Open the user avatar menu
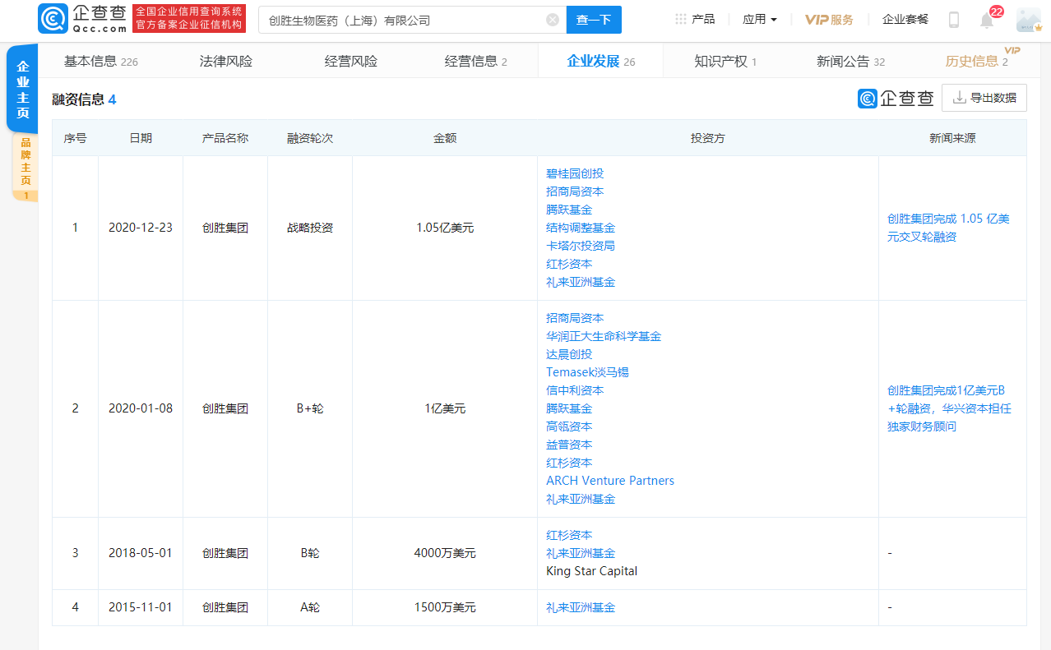This screenshot has width=1051, height=650. click(x=1029, y=20)
